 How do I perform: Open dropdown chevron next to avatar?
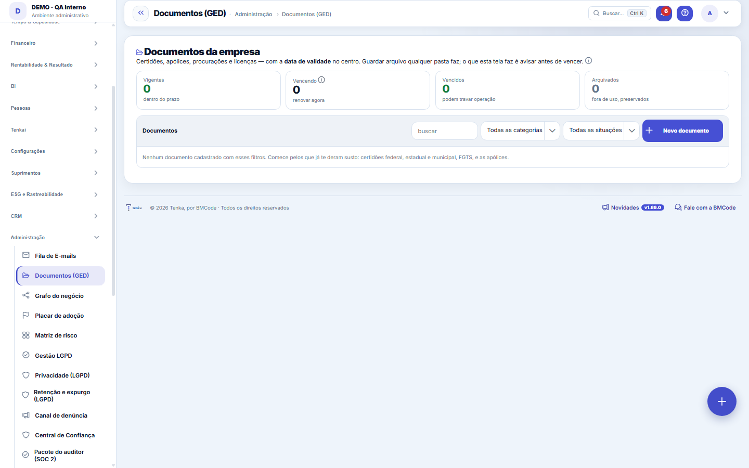coord(726,13)
